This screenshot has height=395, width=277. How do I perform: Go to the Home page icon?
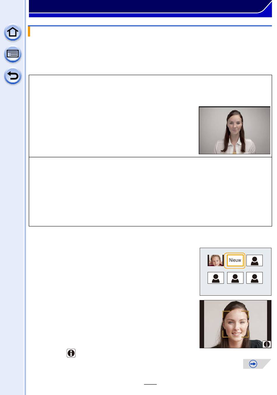(13, 32)
